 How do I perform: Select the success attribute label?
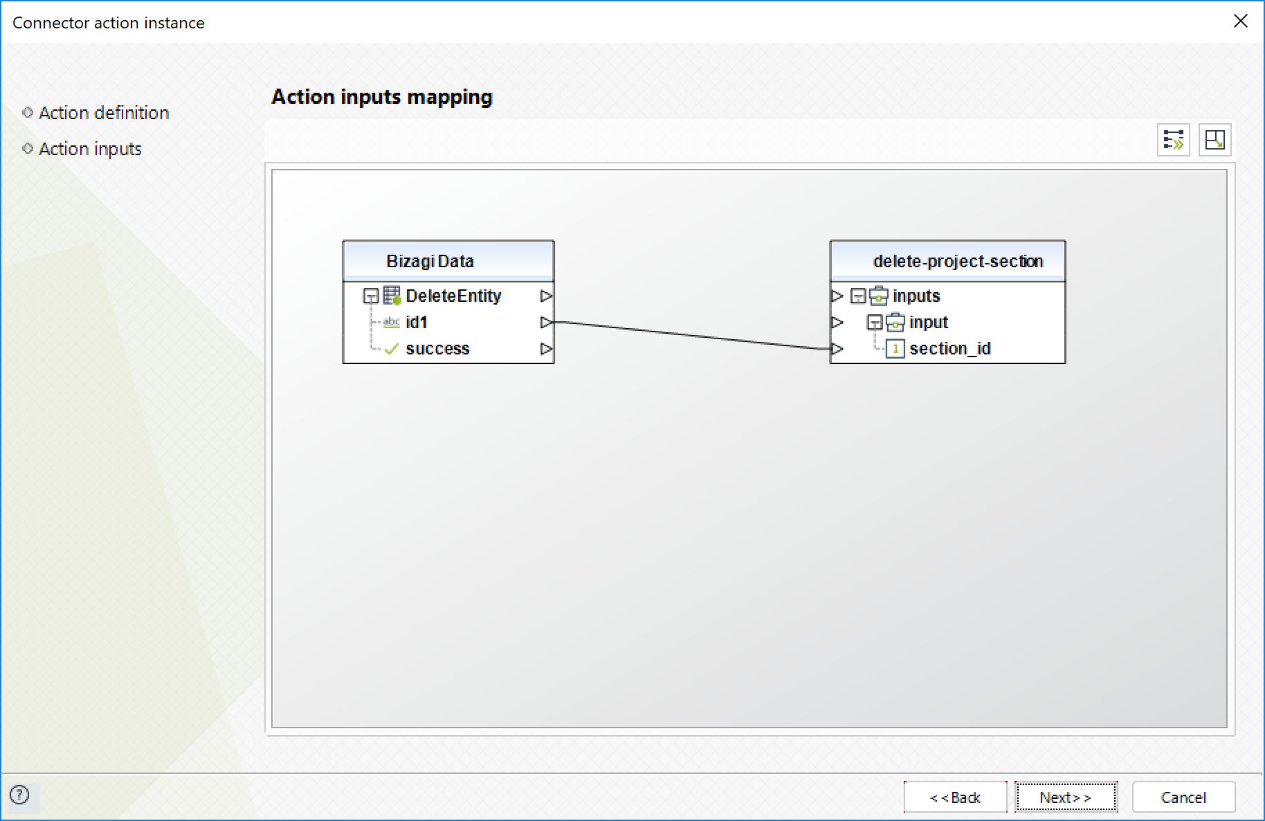pos(437,349)
